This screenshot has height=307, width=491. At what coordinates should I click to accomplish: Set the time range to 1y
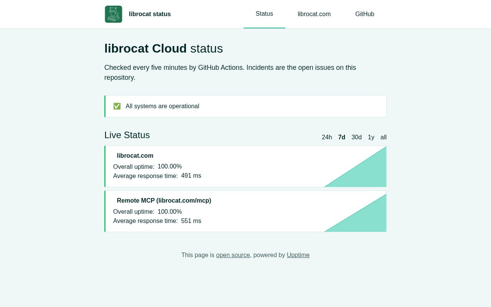pos(371,137)
